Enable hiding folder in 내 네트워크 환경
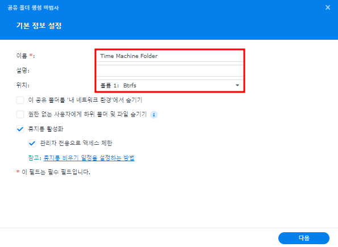The image size is (338, 247). coord(20,101)
